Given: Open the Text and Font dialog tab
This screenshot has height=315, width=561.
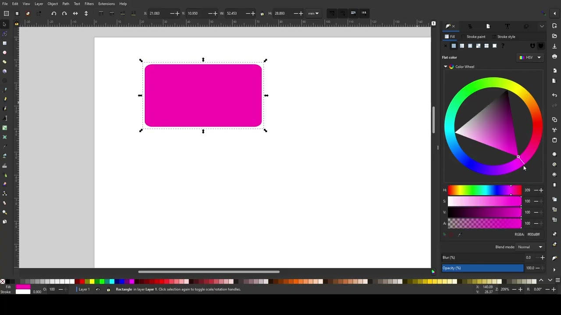Looking at the screenshot, I should (x=507, y=26).
